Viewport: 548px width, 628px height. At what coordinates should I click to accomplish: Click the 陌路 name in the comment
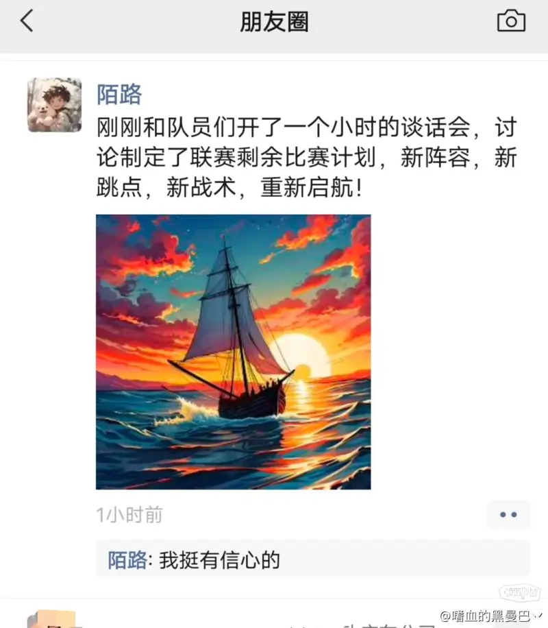(x=127, y=560)
